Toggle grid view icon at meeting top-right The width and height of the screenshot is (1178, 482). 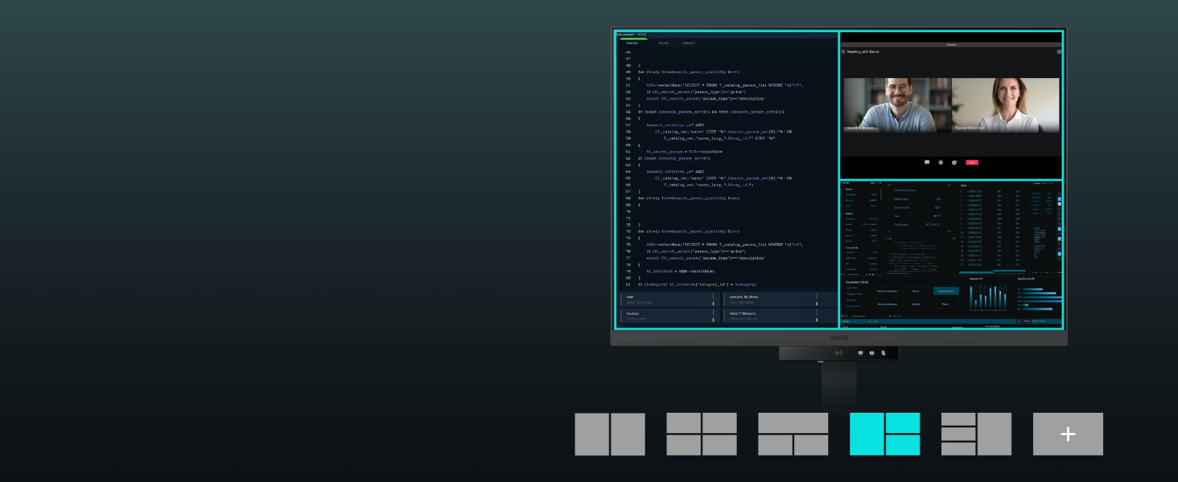[x=1059, y=51]
